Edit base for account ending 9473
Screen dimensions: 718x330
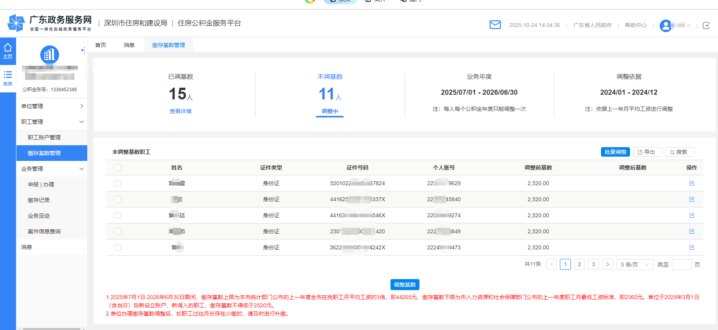point(691,247)
